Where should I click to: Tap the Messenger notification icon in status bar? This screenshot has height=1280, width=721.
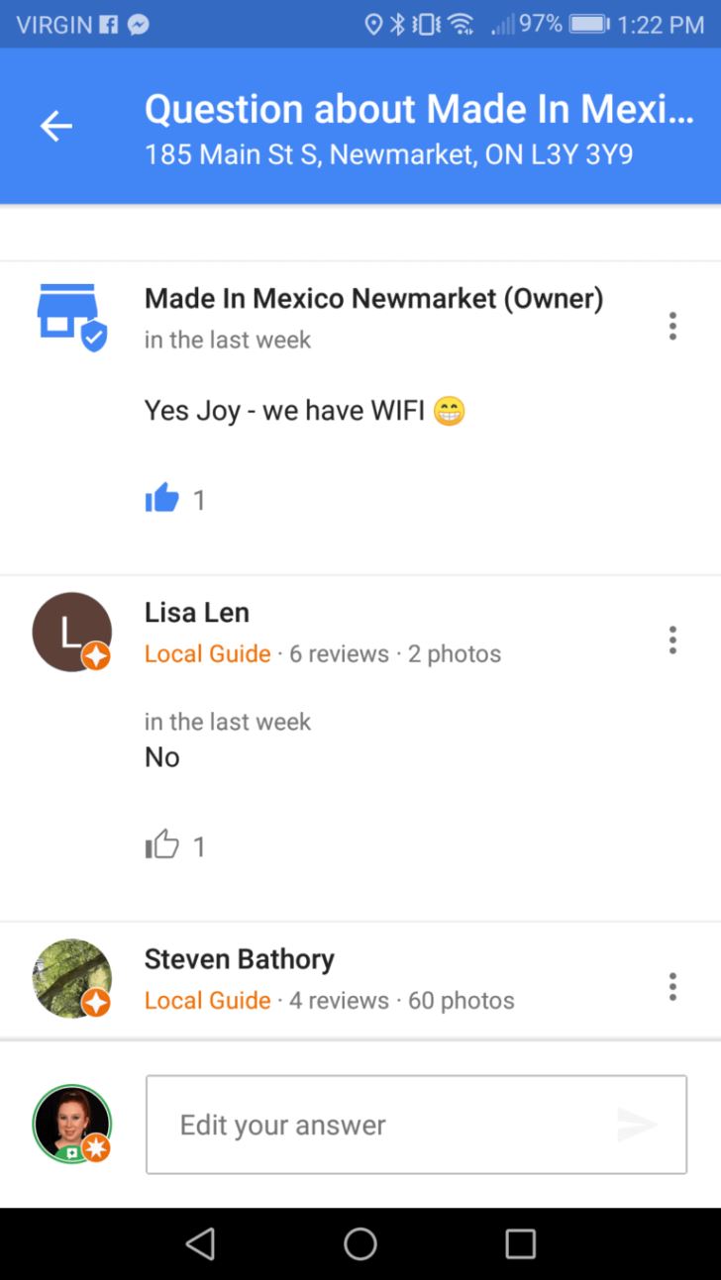coord(139,25)
